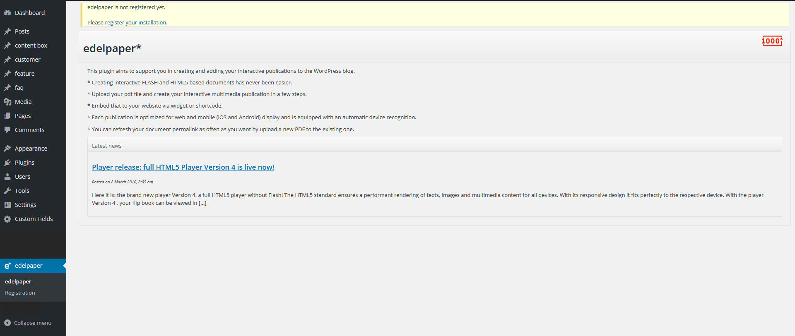Click the edelpaper e* logo icon

point(7,266)
